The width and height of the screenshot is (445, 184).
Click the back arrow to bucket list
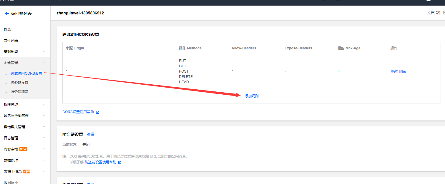tap(7, 14)
